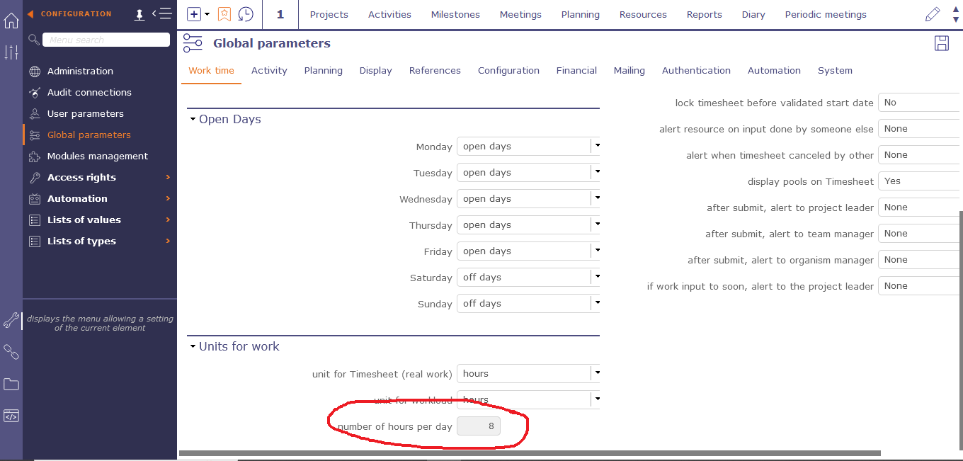Click the home icon in left rail

click(11, 21)
